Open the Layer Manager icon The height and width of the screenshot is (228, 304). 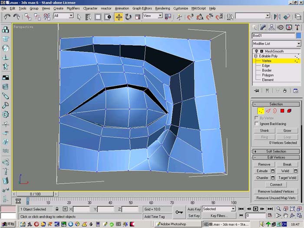click(x=298, y=17)
